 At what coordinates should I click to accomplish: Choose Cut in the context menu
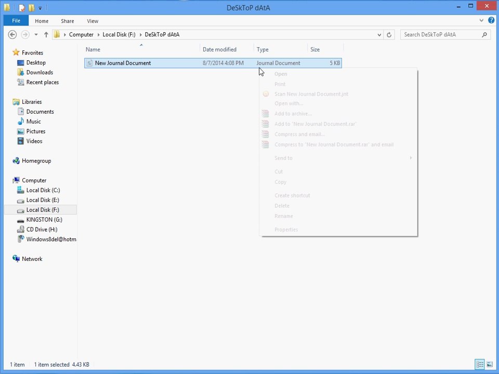[x=338, y=172]
